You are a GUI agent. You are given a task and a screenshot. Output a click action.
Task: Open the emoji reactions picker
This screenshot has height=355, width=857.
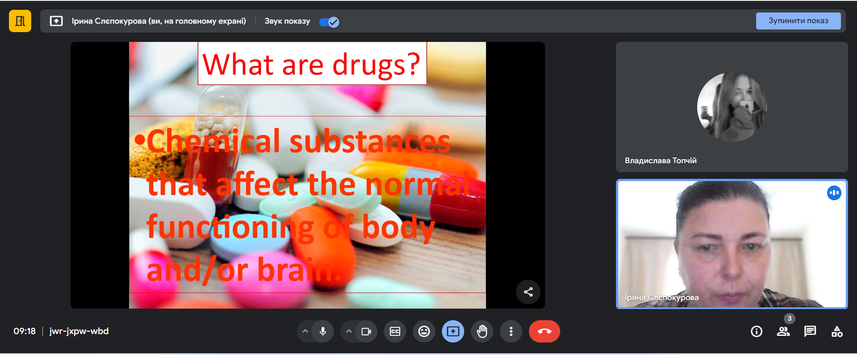[424, 331]
